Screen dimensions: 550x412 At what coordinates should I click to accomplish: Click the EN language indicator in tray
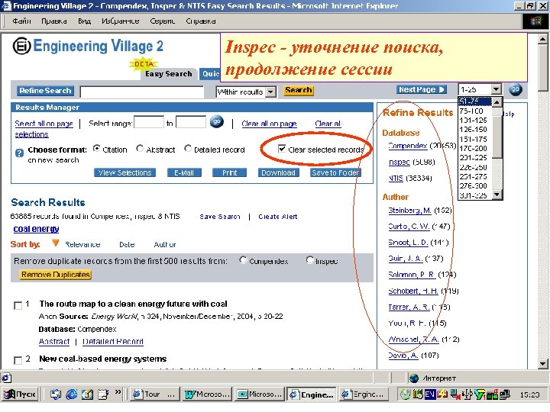pos(430,394)
